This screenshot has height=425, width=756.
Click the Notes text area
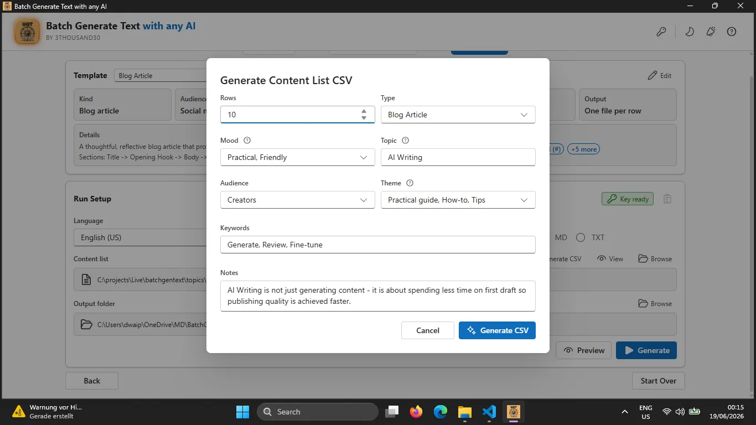[378, 296]
